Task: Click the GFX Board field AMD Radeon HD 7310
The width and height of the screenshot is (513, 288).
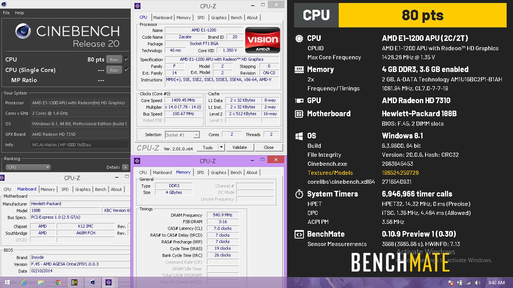Action: [79, 134]
